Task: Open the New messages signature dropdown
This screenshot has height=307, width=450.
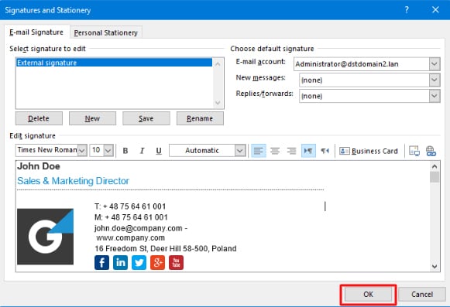Action: [x=435, y=80]
